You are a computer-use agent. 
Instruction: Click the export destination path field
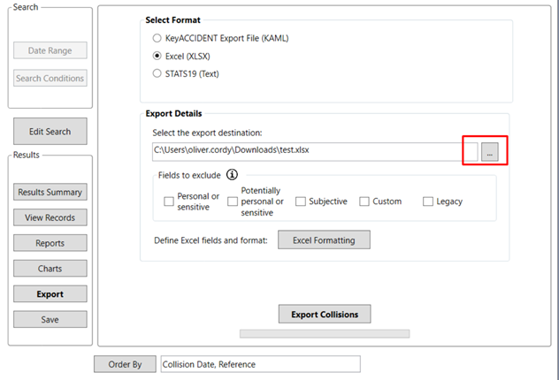[x=305, y=150]
